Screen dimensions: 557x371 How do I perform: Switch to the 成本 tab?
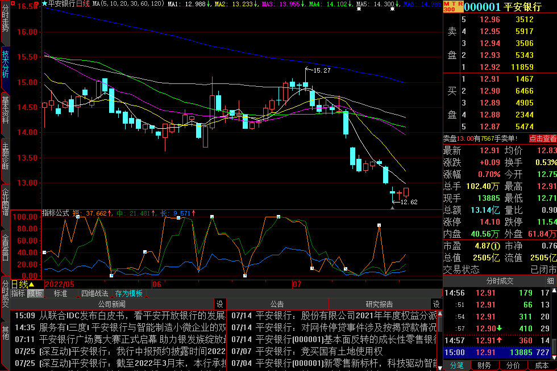(x=541, y=366)
